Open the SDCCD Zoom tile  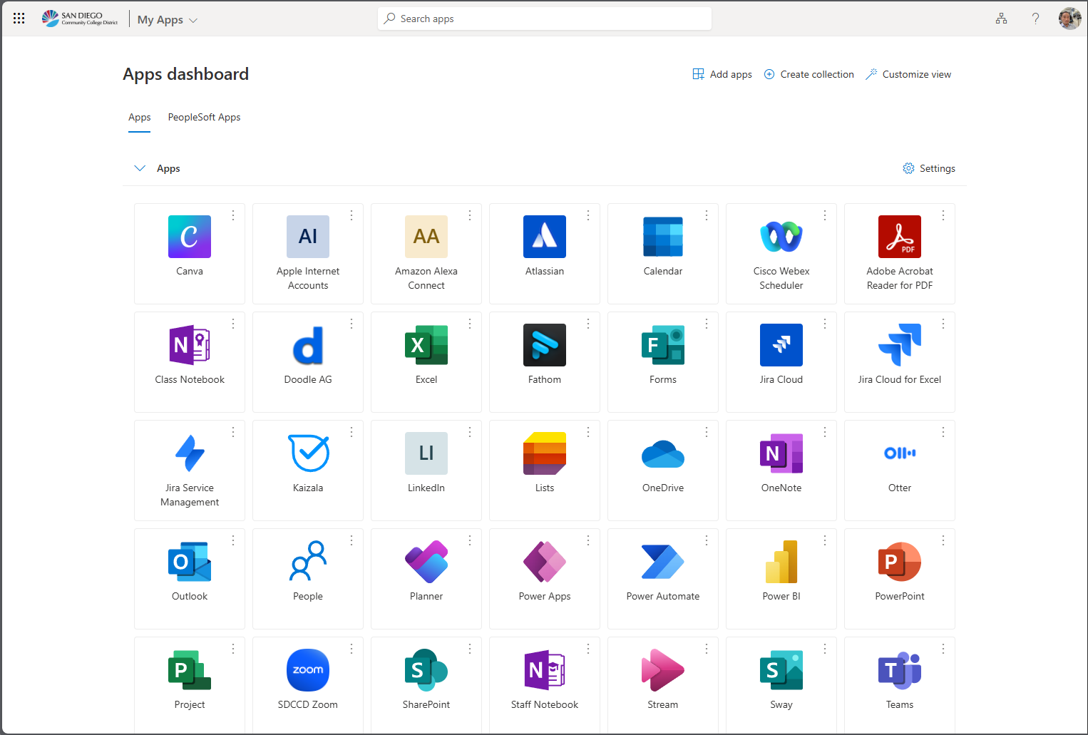pyautogui.click(x=308, y=670)
